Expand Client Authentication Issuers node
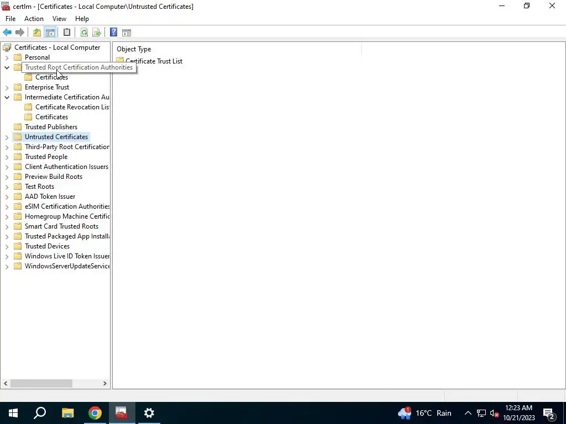This screenshot has height=424, width=566. [x=7, y=167]
